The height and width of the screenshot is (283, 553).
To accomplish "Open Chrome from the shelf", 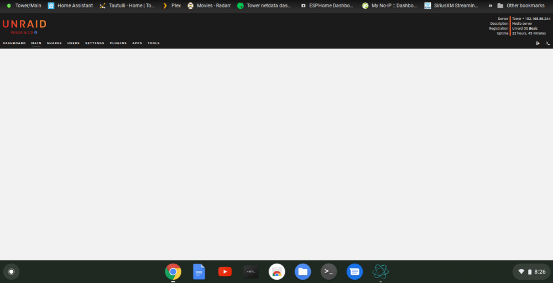I will point(173,272).
